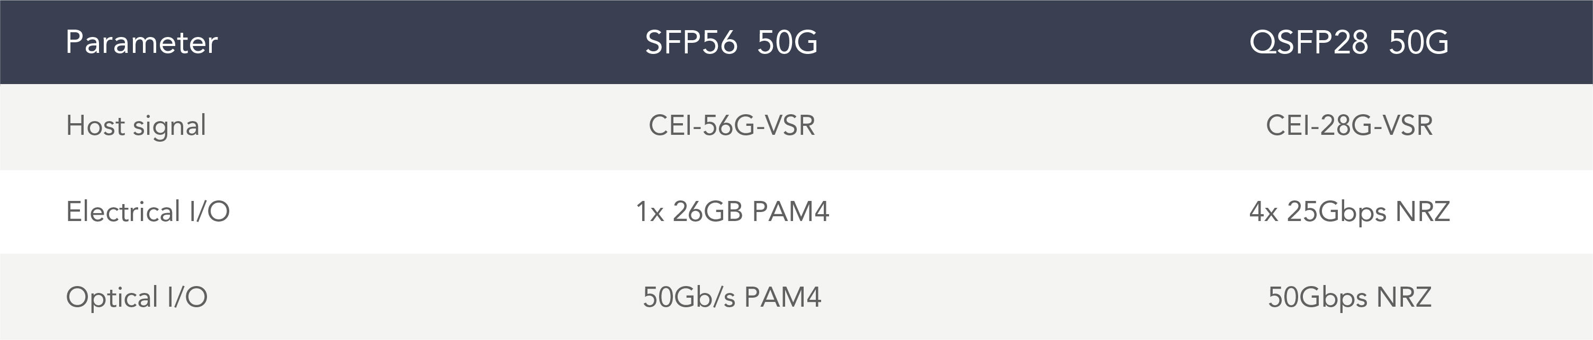
Task: Click the Parameter column header
Action: coord(141,43)
